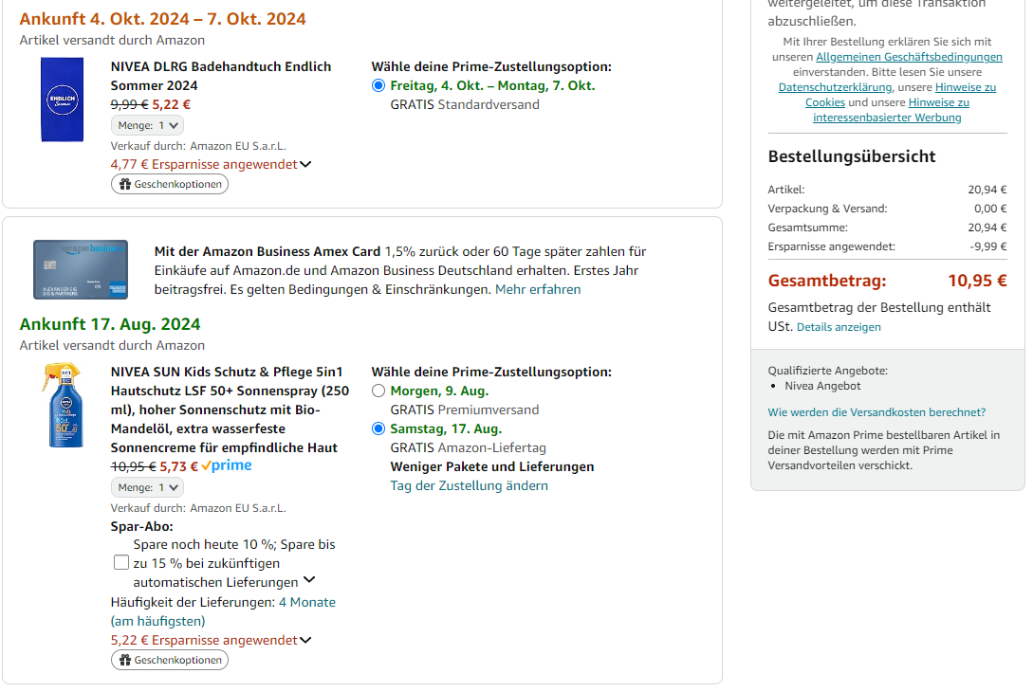Open the Menge dropdown for the Sonnenspray

148,488
